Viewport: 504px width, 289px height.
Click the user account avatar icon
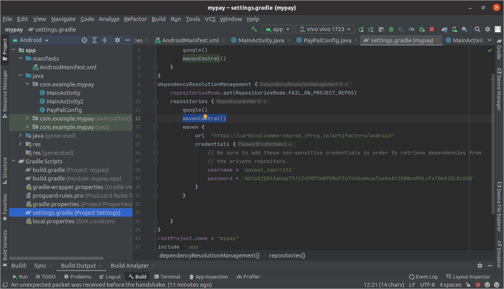click(x=498, y=29)
